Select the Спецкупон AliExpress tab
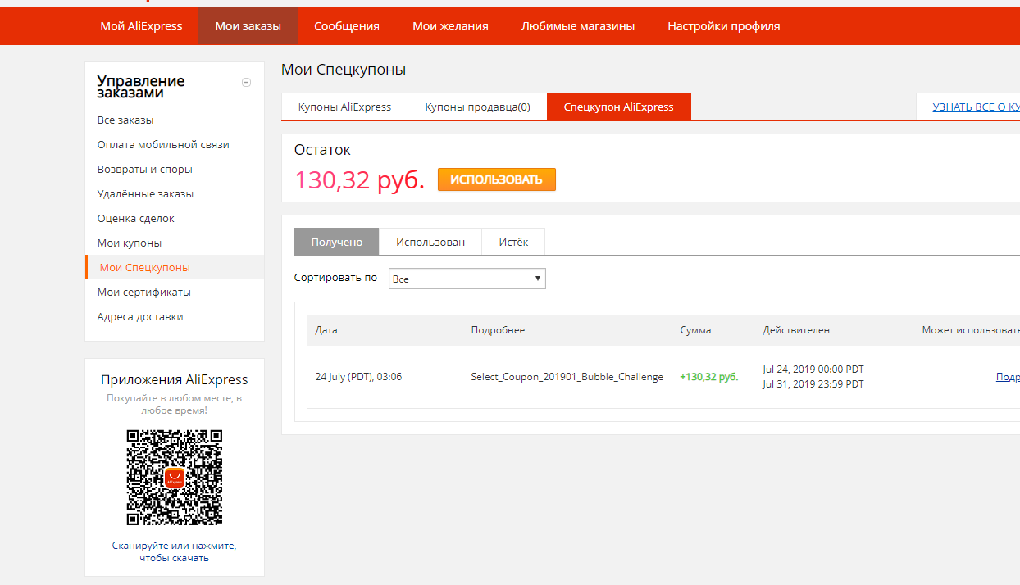Screen dimensions: 1020x585 point(619,107)
